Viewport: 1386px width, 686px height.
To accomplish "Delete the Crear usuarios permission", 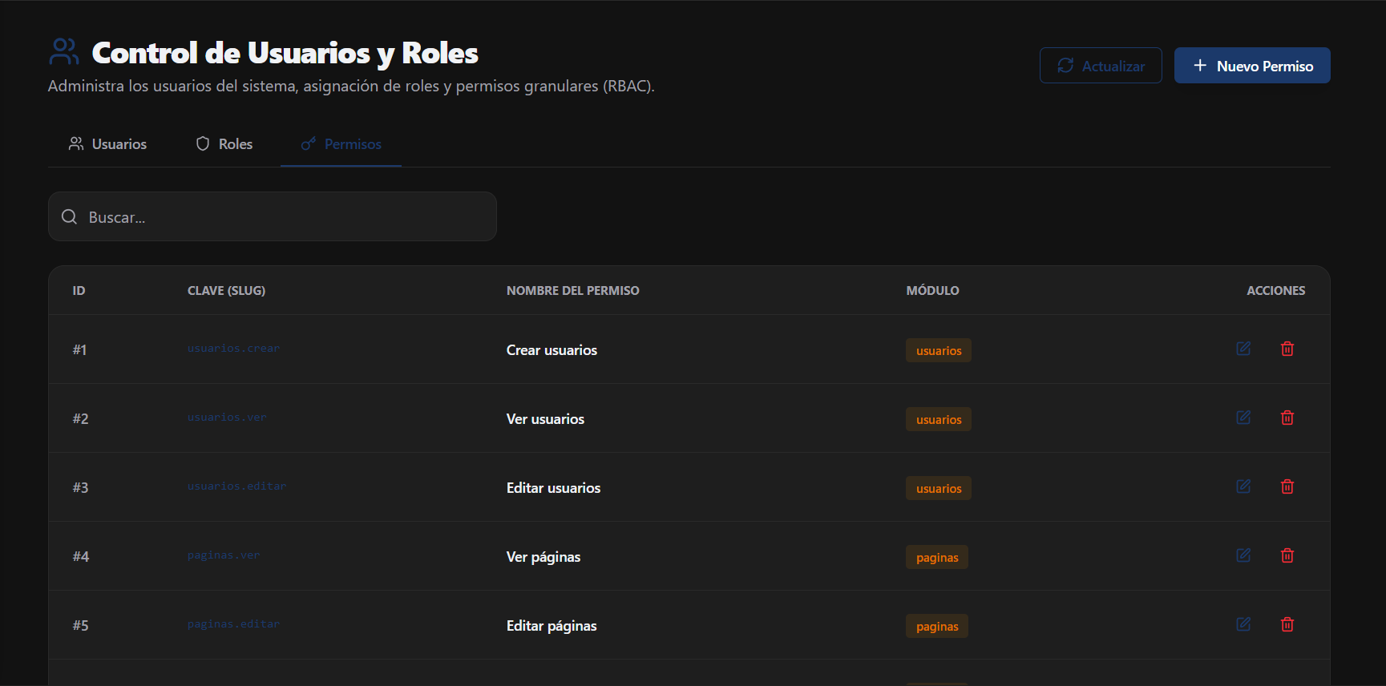I will tap(1287, 349).
